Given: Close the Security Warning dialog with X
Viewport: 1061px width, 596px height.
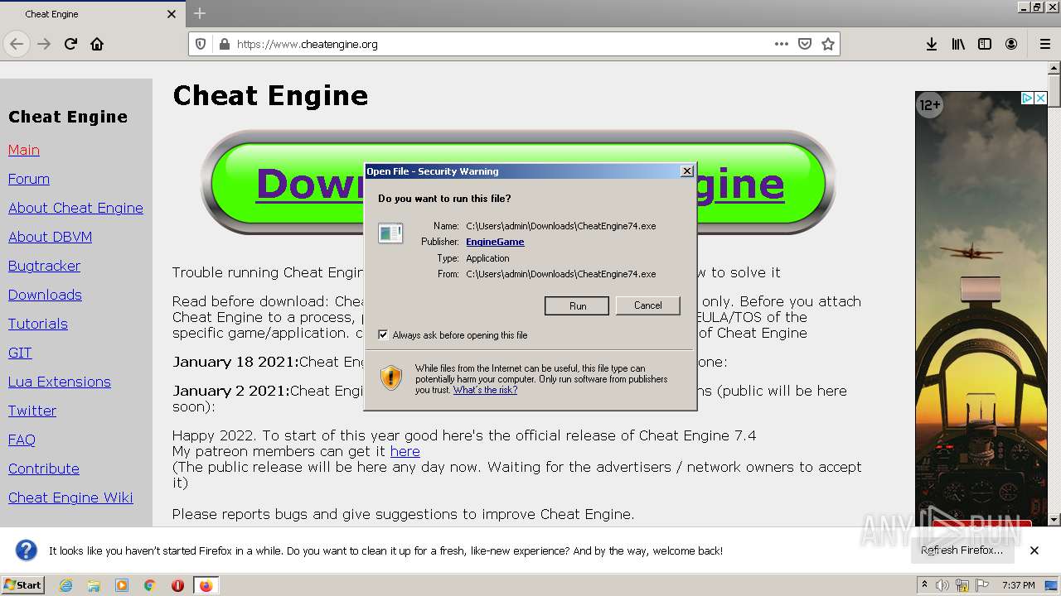Looking at the screenshot, I should (x=686, y=171).
